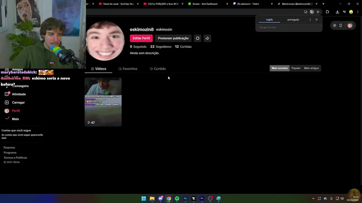
Task: Show hidden system tray icons chevron
Action: pos(313,198)
